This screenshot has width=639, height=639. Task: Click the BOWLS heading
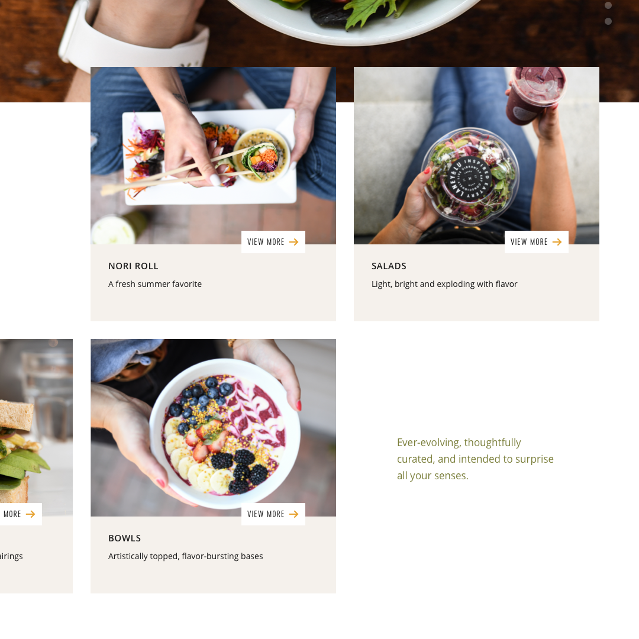point(125,538)
